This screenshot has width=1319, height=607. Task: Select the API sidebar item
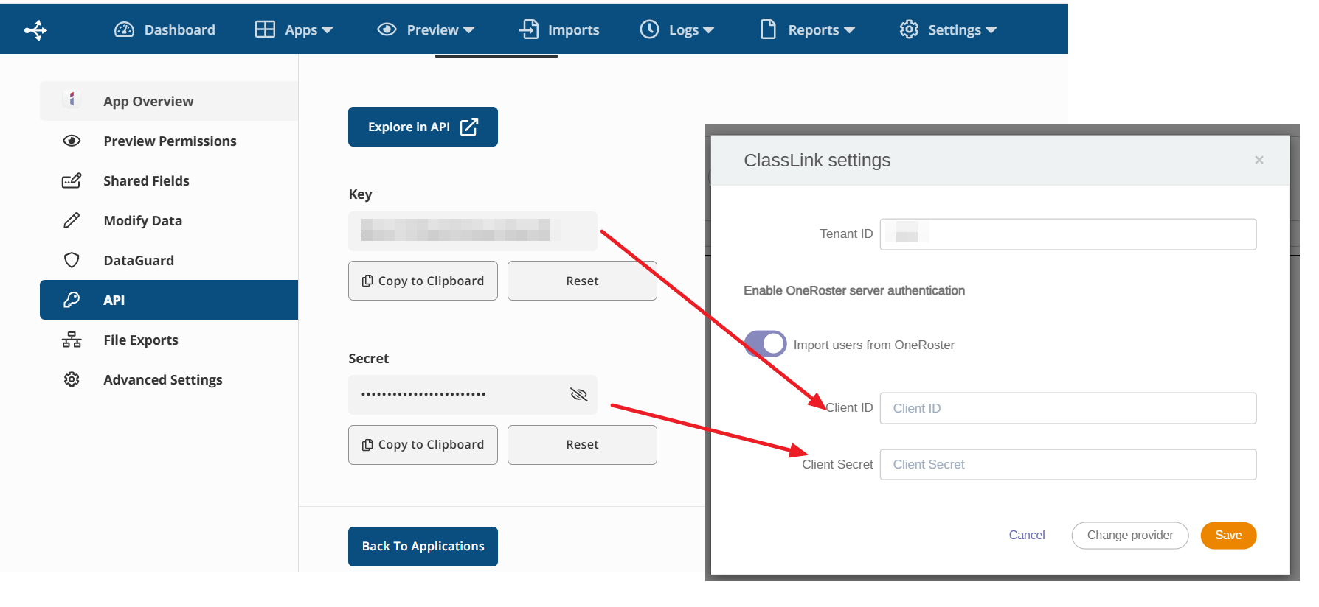pyautogui.click(x=169, y=300)
